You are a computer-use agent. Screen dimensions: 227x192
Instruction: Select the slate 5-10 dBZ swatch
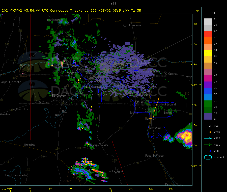[208, 116]
